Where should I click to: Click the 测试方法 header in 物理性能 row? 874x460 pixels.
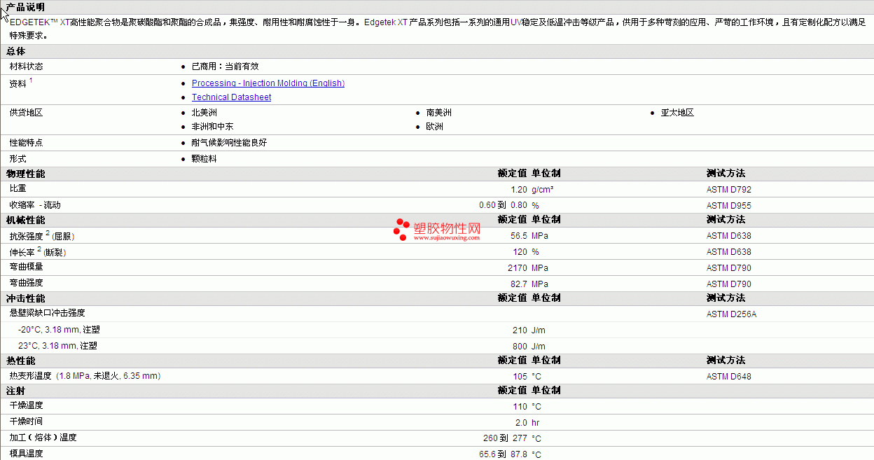tap(726, 174)
